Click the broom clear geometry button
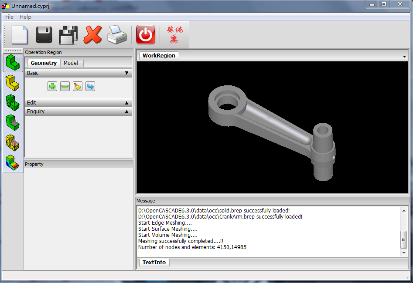 (x=78, y=86)
